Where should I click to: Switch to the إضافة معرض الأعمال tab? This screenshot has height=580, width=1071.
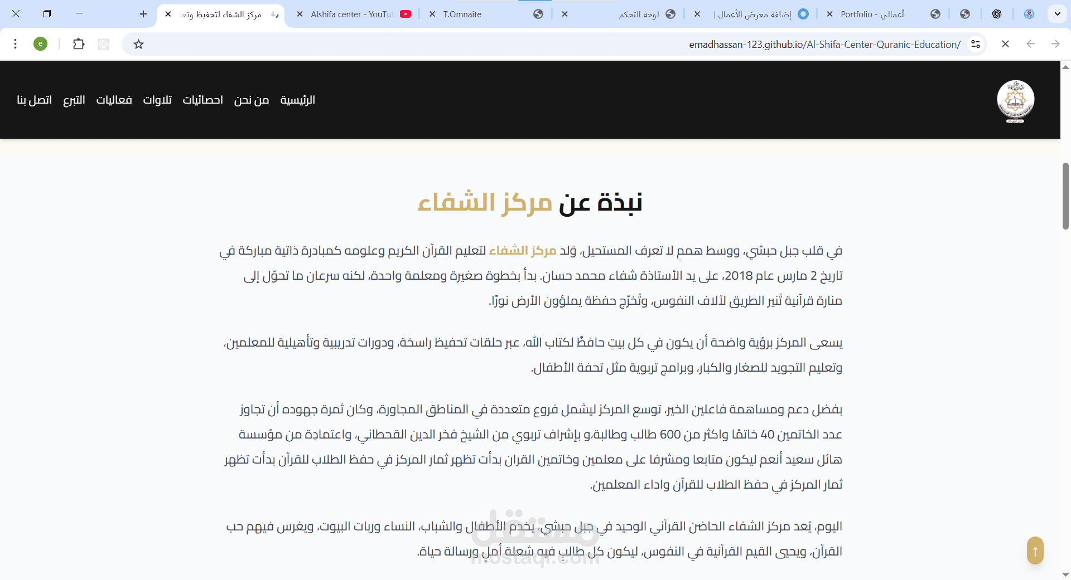click(x=751, y=14)
